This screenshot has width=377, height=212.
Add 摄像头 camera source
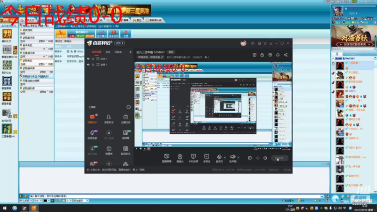tap(180, 158)
